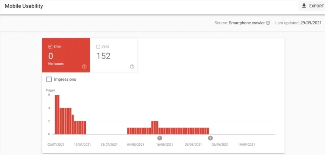Viewport: 325px width, 155px height.
Task: Click the 13/07/2021 axis date label
Action: click(x=82, y=145)
